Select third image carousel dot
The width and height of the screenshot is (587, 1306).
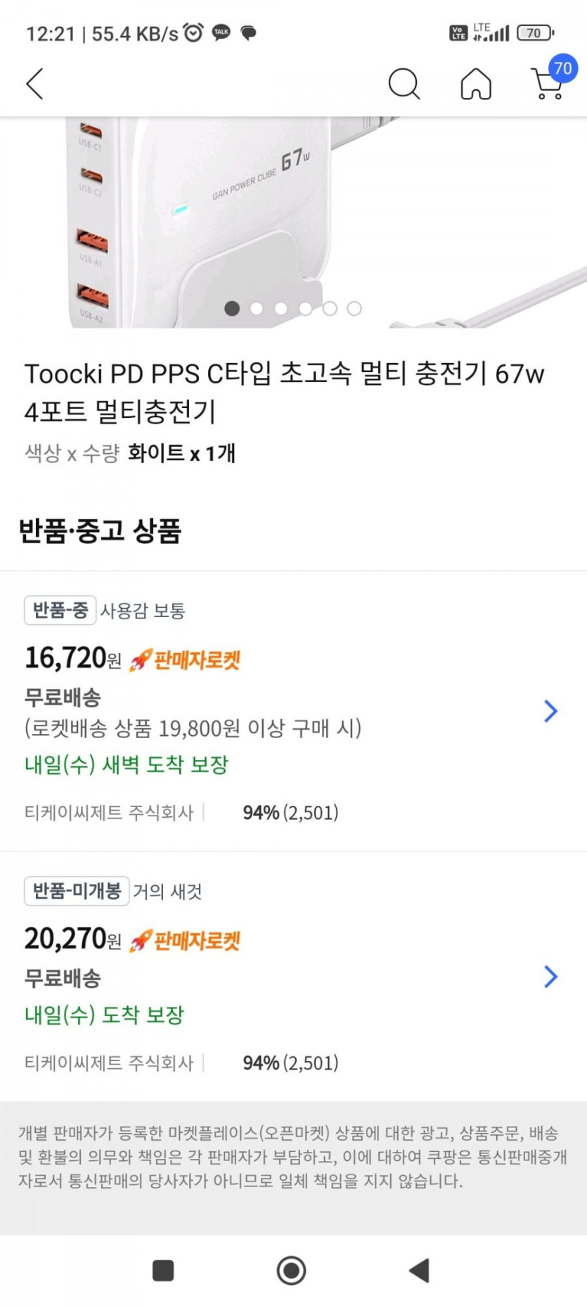[x=281, y=308]
